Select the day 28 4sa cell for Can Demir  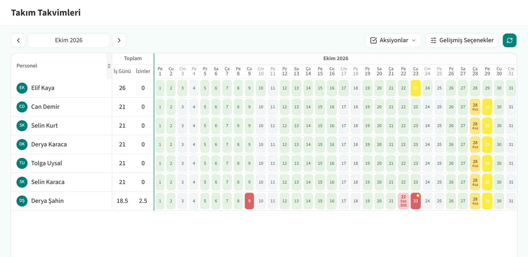coord(475,107)
